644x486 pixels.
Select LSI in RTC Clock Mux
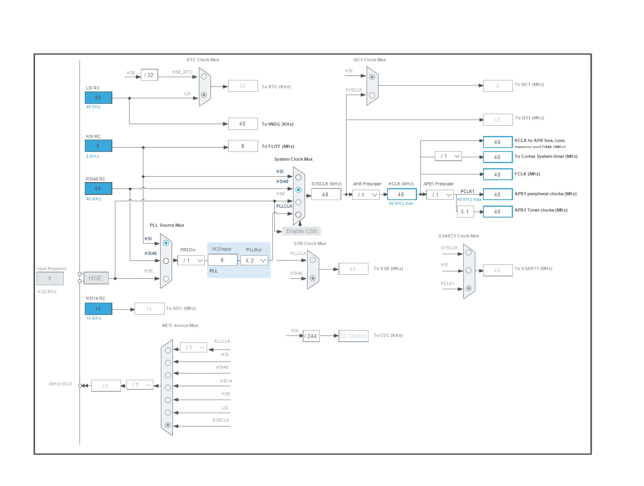coord(204,95)
